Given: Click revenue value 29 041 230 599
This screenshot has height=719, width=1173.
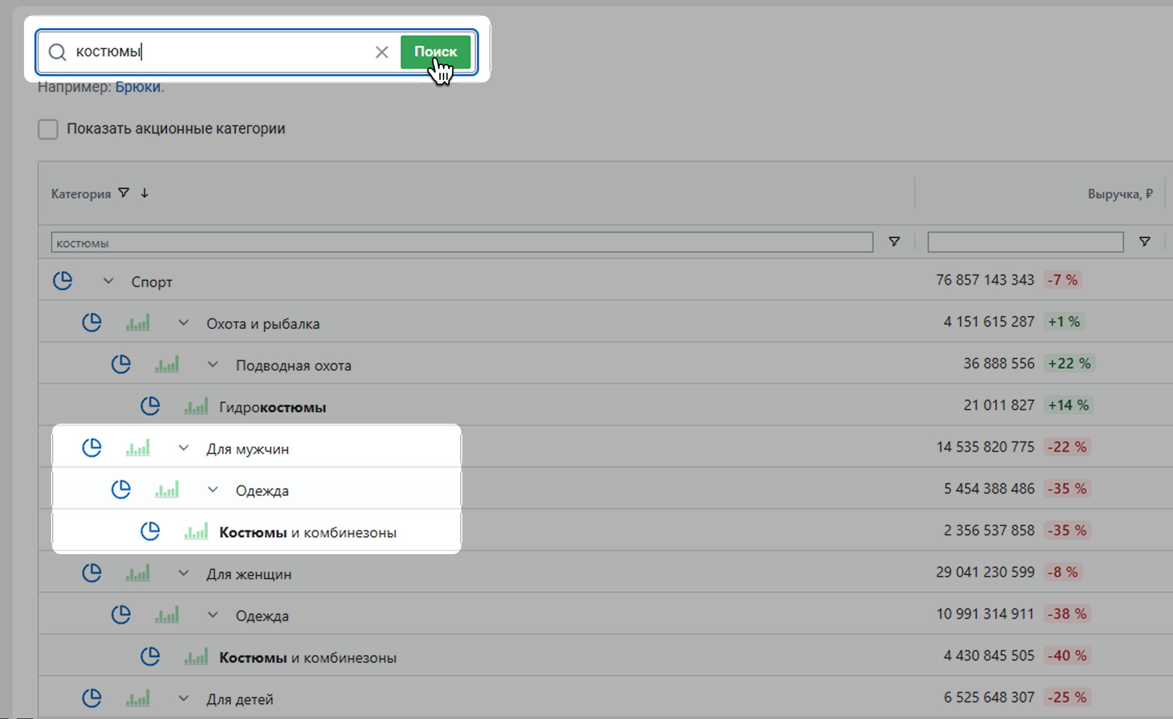Looking at the screenshot, I should [x=985, y=572].
